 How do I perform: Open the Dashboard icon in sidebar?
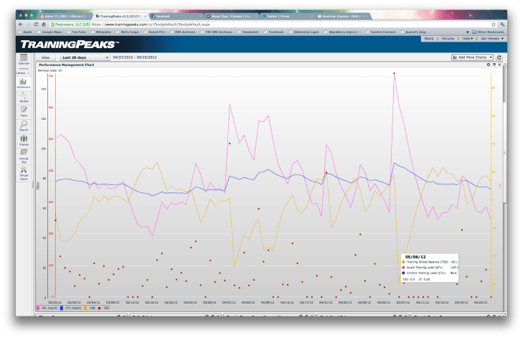24,83
